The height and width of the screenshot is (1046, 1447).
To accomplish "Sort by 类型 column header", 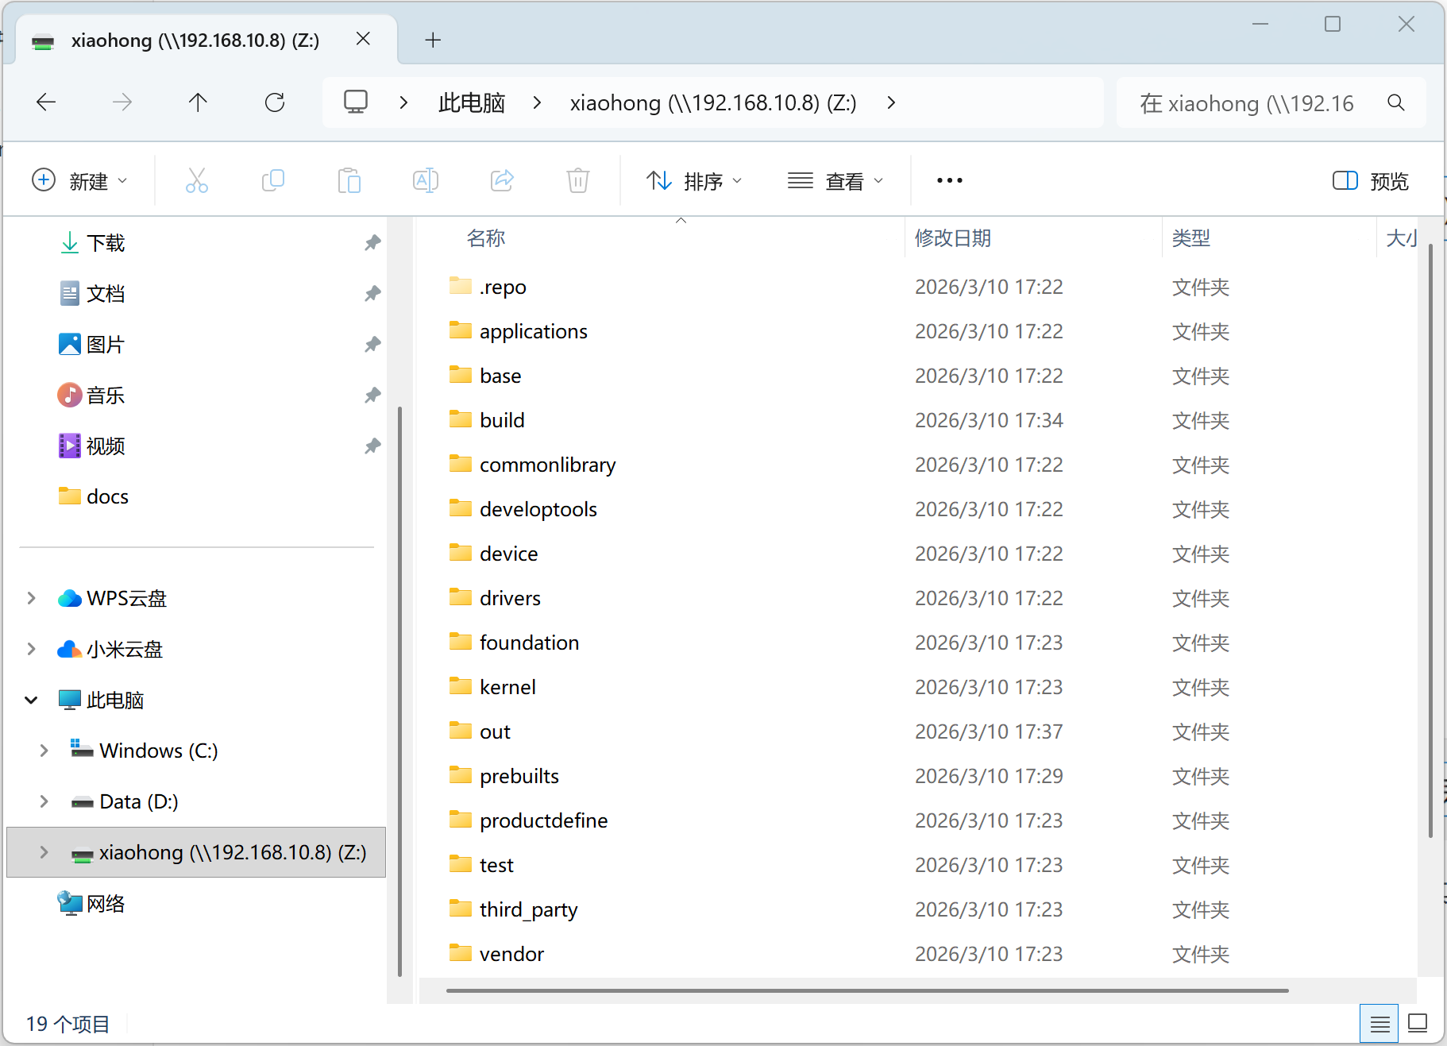I will (x=1191, y=238).
